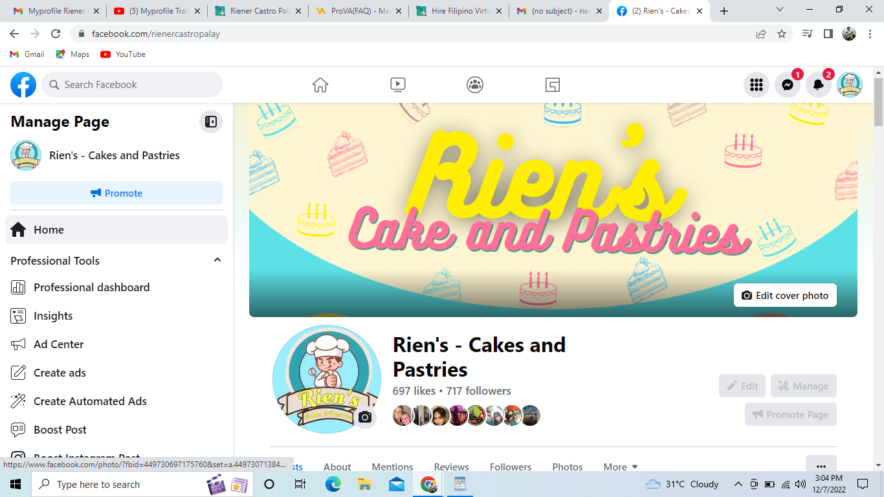Open the Gaming icon in top navigation

(x=552, y=85)
